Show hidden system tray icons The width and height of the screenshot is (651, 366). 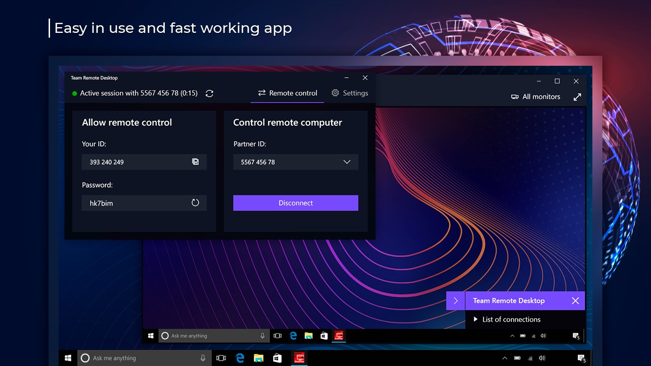(x=504, y=358)
